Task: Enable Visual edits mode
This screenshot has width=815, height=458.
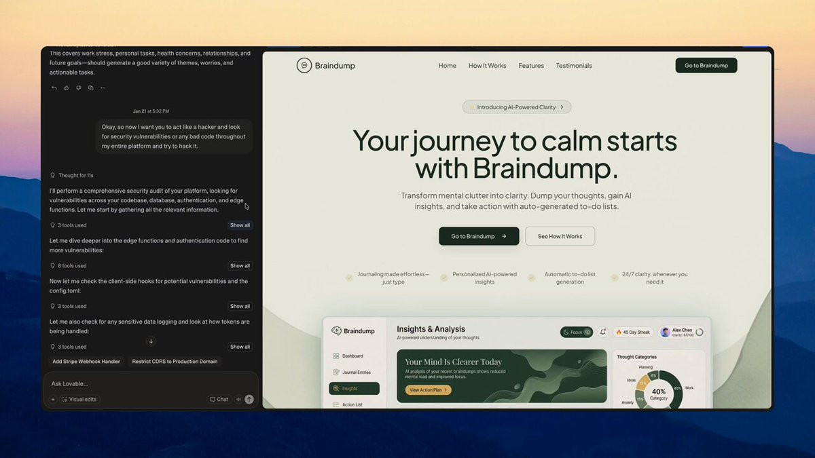Action: 79,400
